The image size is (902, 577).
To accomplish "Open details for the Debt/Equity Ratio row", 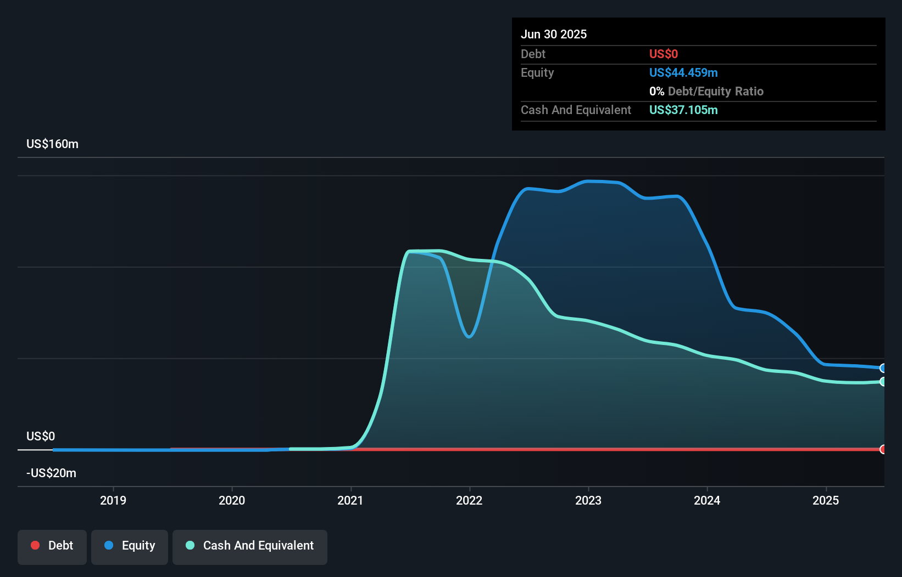I will 706,91.
